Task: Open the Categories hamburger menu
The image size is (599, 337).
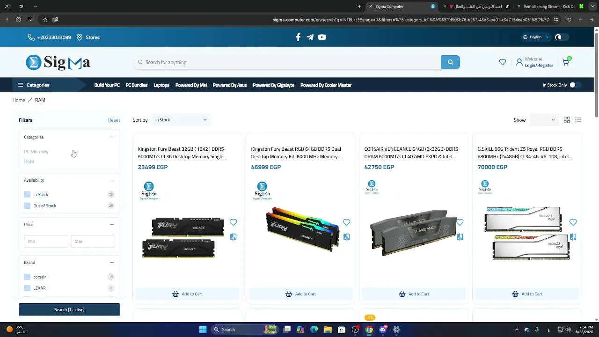Action: click(21, 85)
